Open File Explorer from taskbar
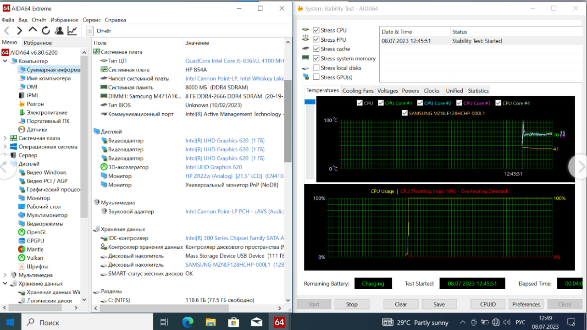This screenshot has width=587, height=330. click(210, 322)
